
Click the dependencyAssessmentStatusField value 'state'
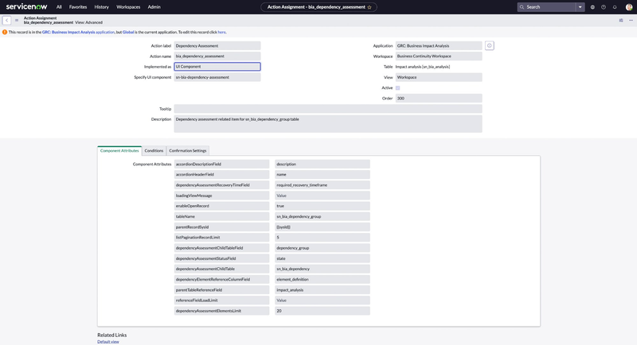[322, 258]
